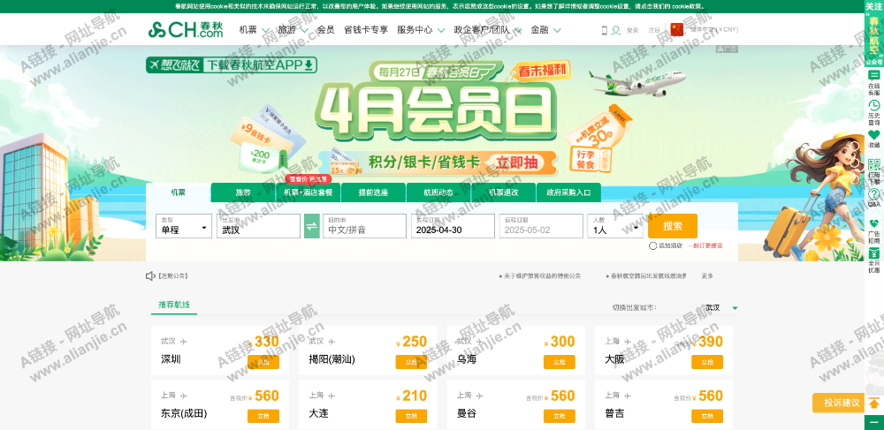884x430 pixels.
Task: Click the orange 搜索 search button
Action: pyautogui.click(x=673, y=226)
